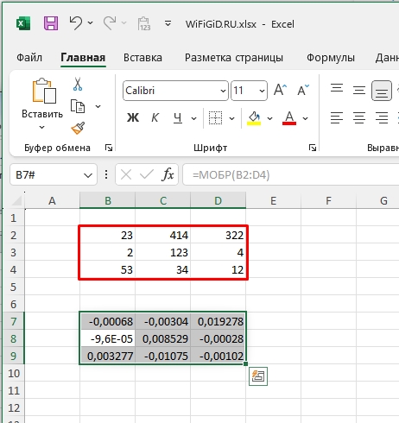
Task: Toggle underline Ч formatting
Action: (178, 117)
